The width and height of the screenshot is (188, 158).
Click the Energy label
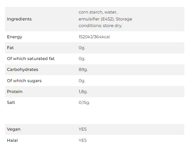[x=15, y=37]
